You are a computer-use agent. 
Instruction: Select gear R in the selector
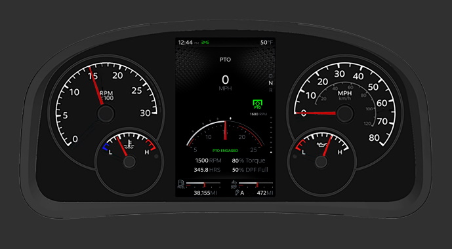(270, 90)
